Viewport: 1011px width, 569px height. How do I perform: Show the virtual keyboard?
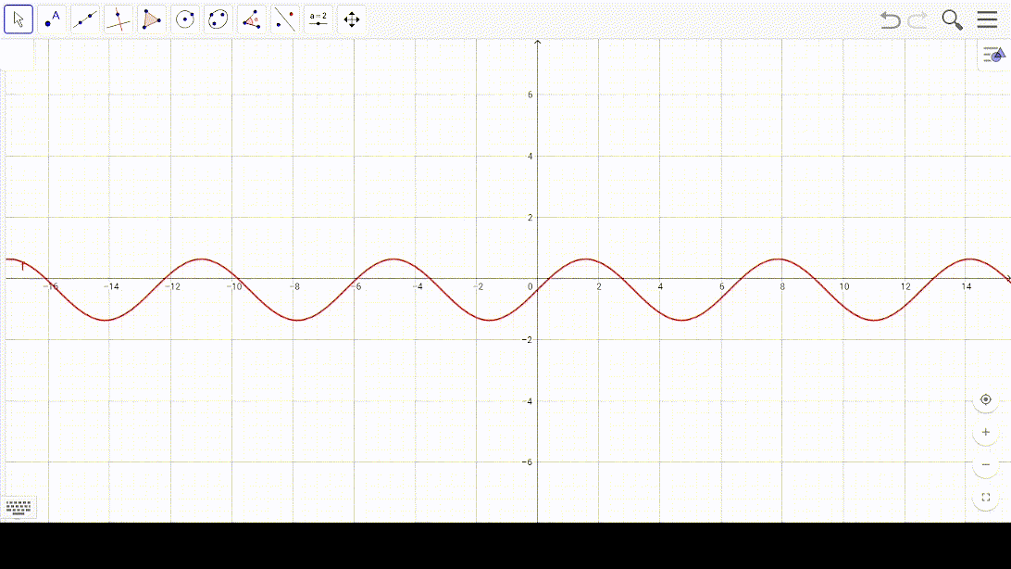pos(19,507)
